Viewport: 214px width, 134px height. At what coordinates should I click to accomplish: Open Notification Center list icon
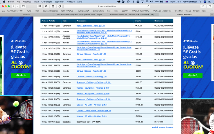point(209,2)
